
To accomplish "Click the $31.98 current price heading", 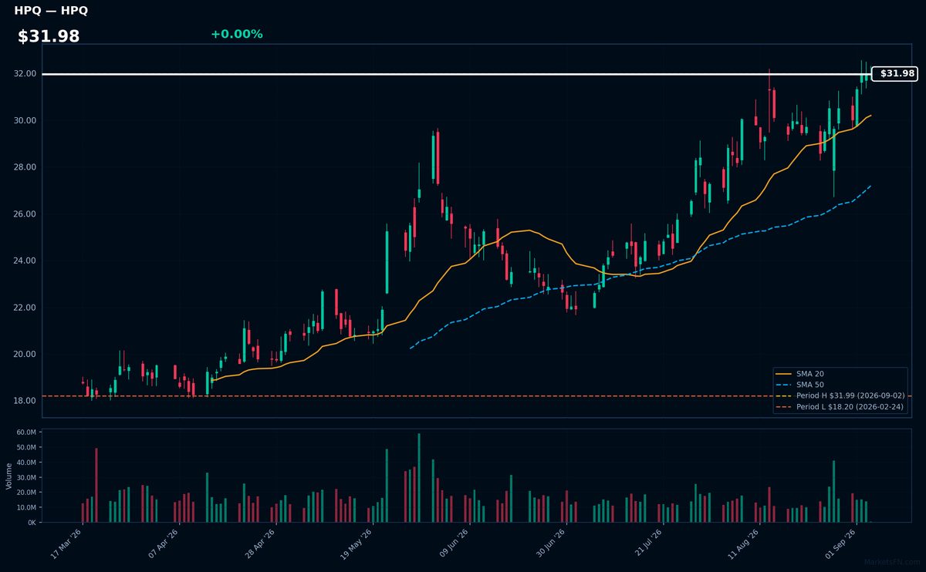I will (49, 36).
